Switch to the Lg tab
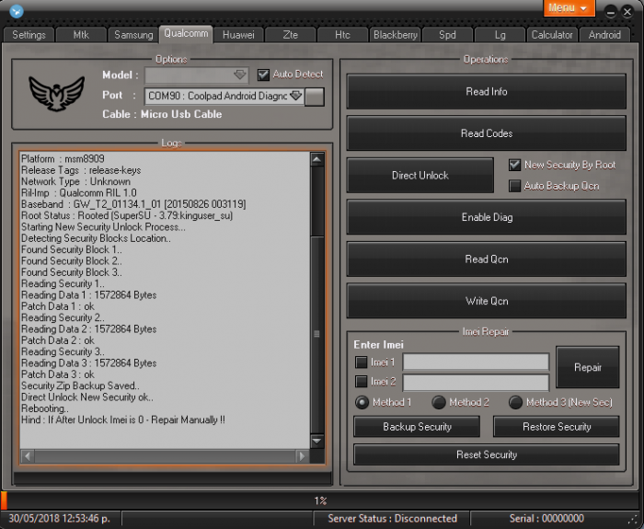The width and height of the screenshot is (644, 529). coord(500,35)
